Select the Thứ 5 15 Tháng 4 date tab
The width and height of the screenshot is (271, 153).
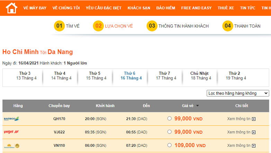click(96, 76)
